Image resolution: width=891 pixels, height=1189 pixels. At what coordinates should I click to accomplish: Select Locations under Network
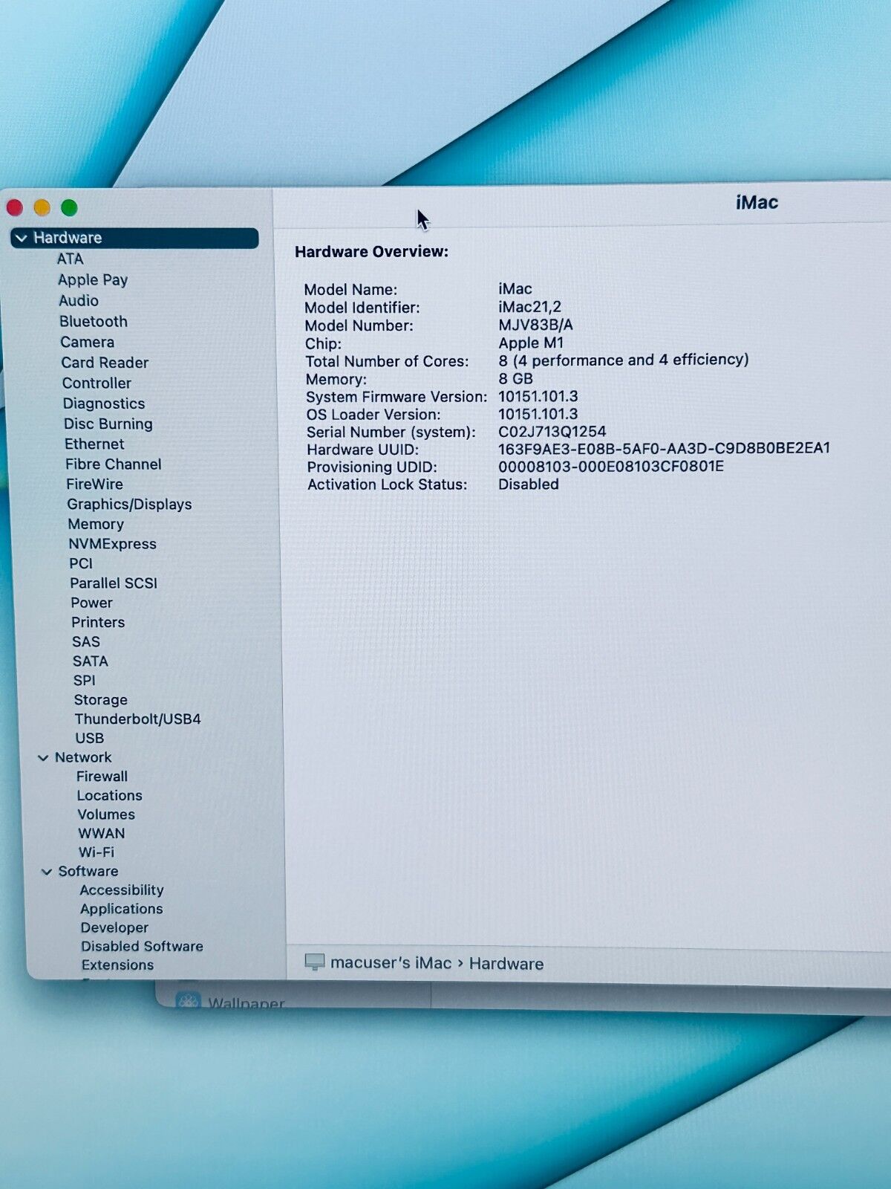(x=110, y=795)
